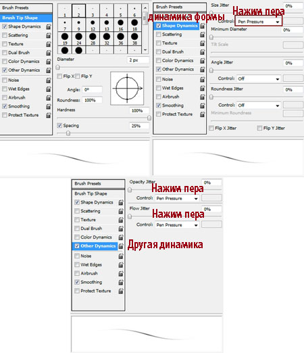Click the Hardness slider handle

coord(149,118)
